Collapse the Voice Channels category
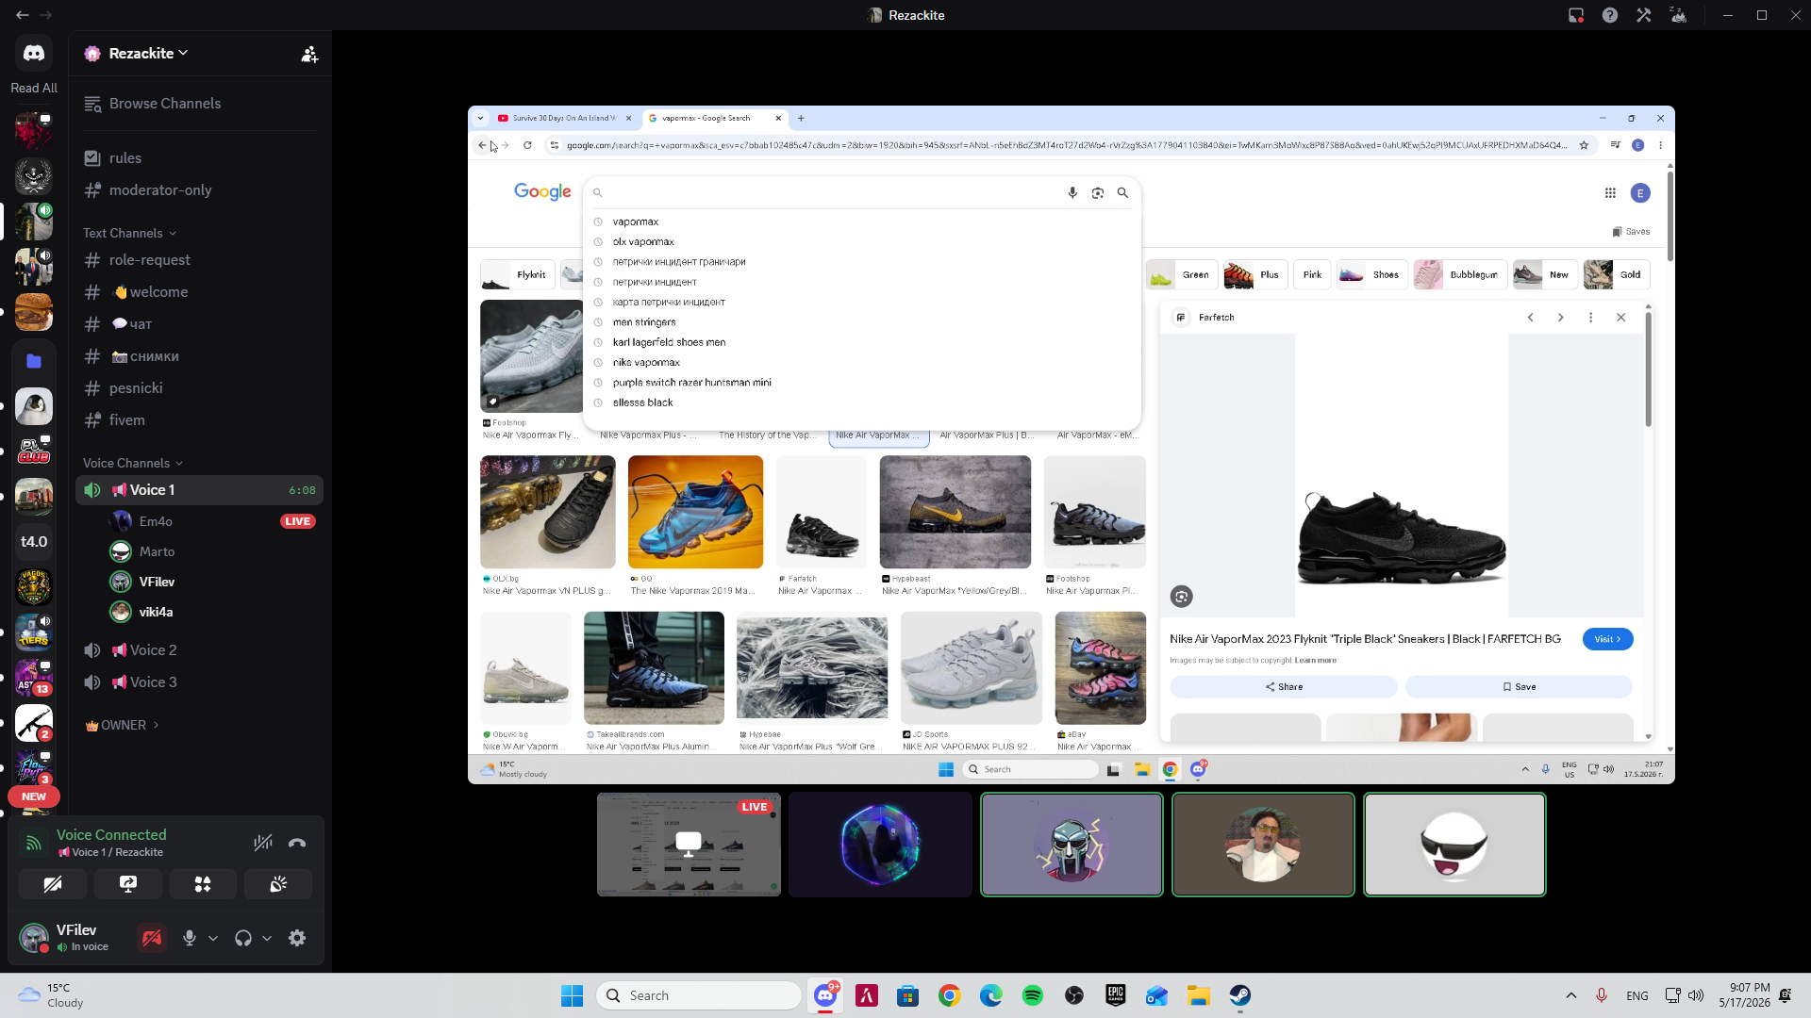The width and height of the screenshot is (1811, 1018). (x=133, y=463)
